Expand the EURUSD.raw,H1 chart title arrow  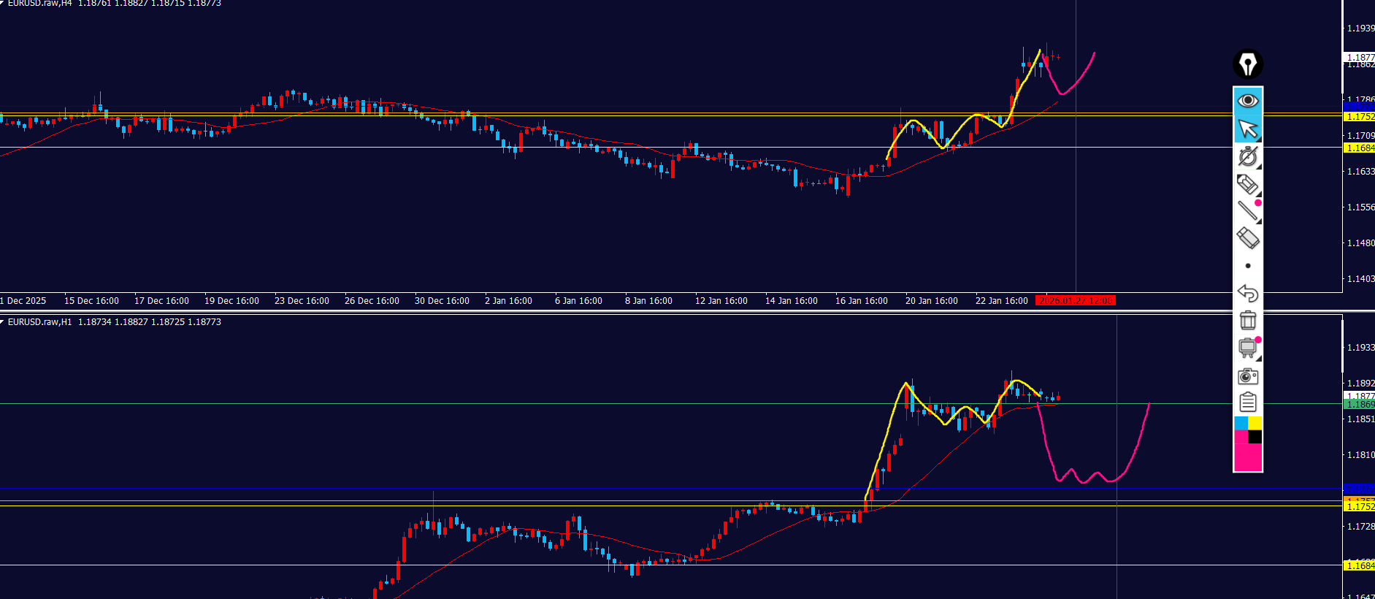click(2, 321)
